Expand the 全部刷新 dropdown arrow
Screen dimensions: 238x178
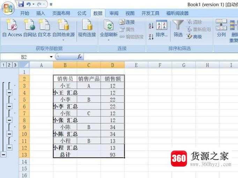tap(109, 40)
